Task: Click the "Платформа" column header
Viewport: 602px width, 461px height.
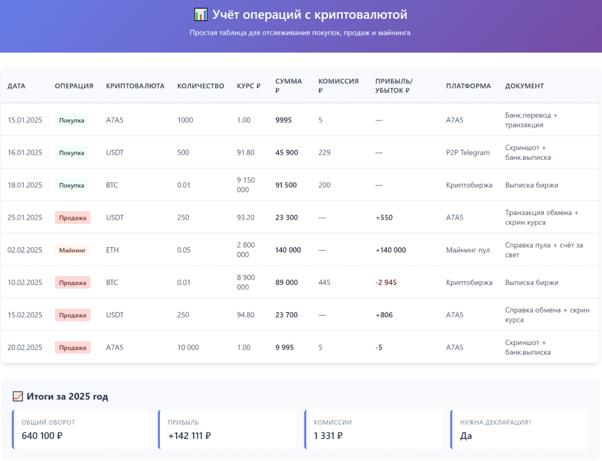Action: coord(468,86)
